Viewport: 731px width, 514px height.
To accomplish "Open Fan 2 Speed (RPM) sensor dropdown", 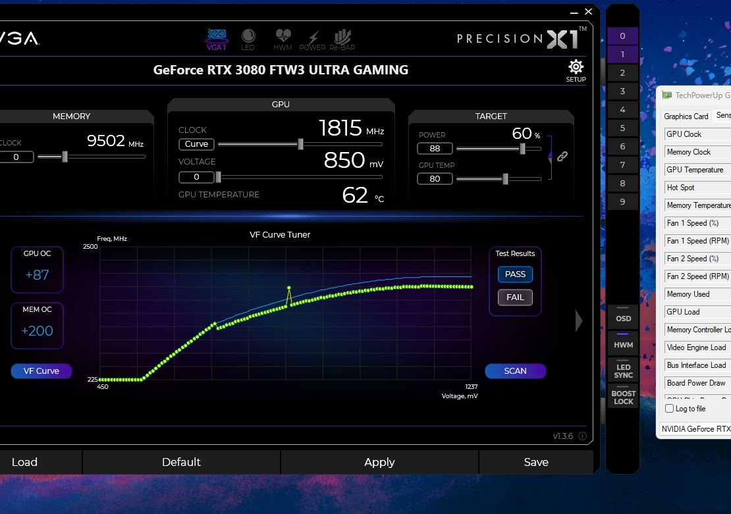I will pos(697,276).
